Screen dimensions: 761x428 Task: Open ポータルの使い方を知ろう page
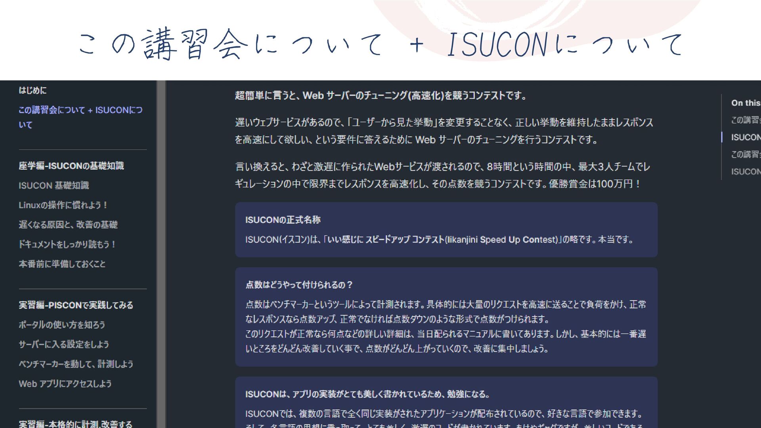(62, 325)
